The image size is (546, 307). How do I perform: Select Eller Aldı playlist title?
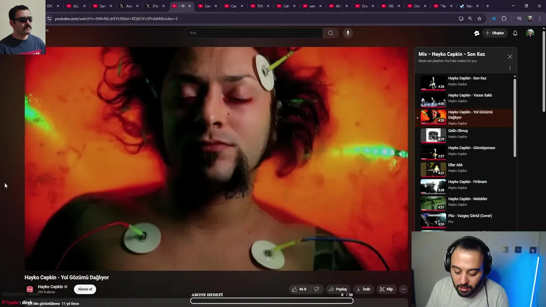455,165
